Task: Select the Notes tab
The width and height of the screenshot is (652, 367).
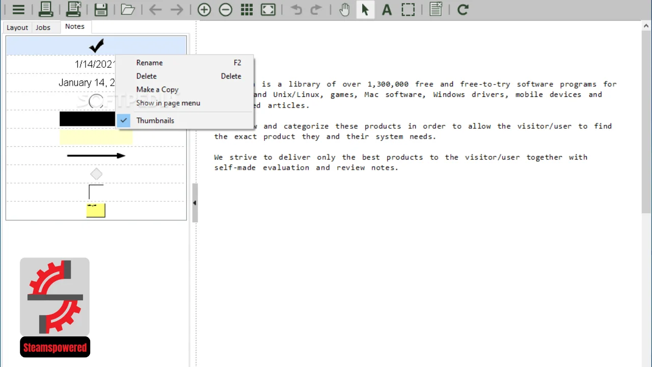Action: 75,27
